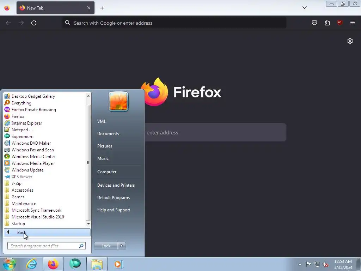Open Windows Media Player from taskbar

118,264
